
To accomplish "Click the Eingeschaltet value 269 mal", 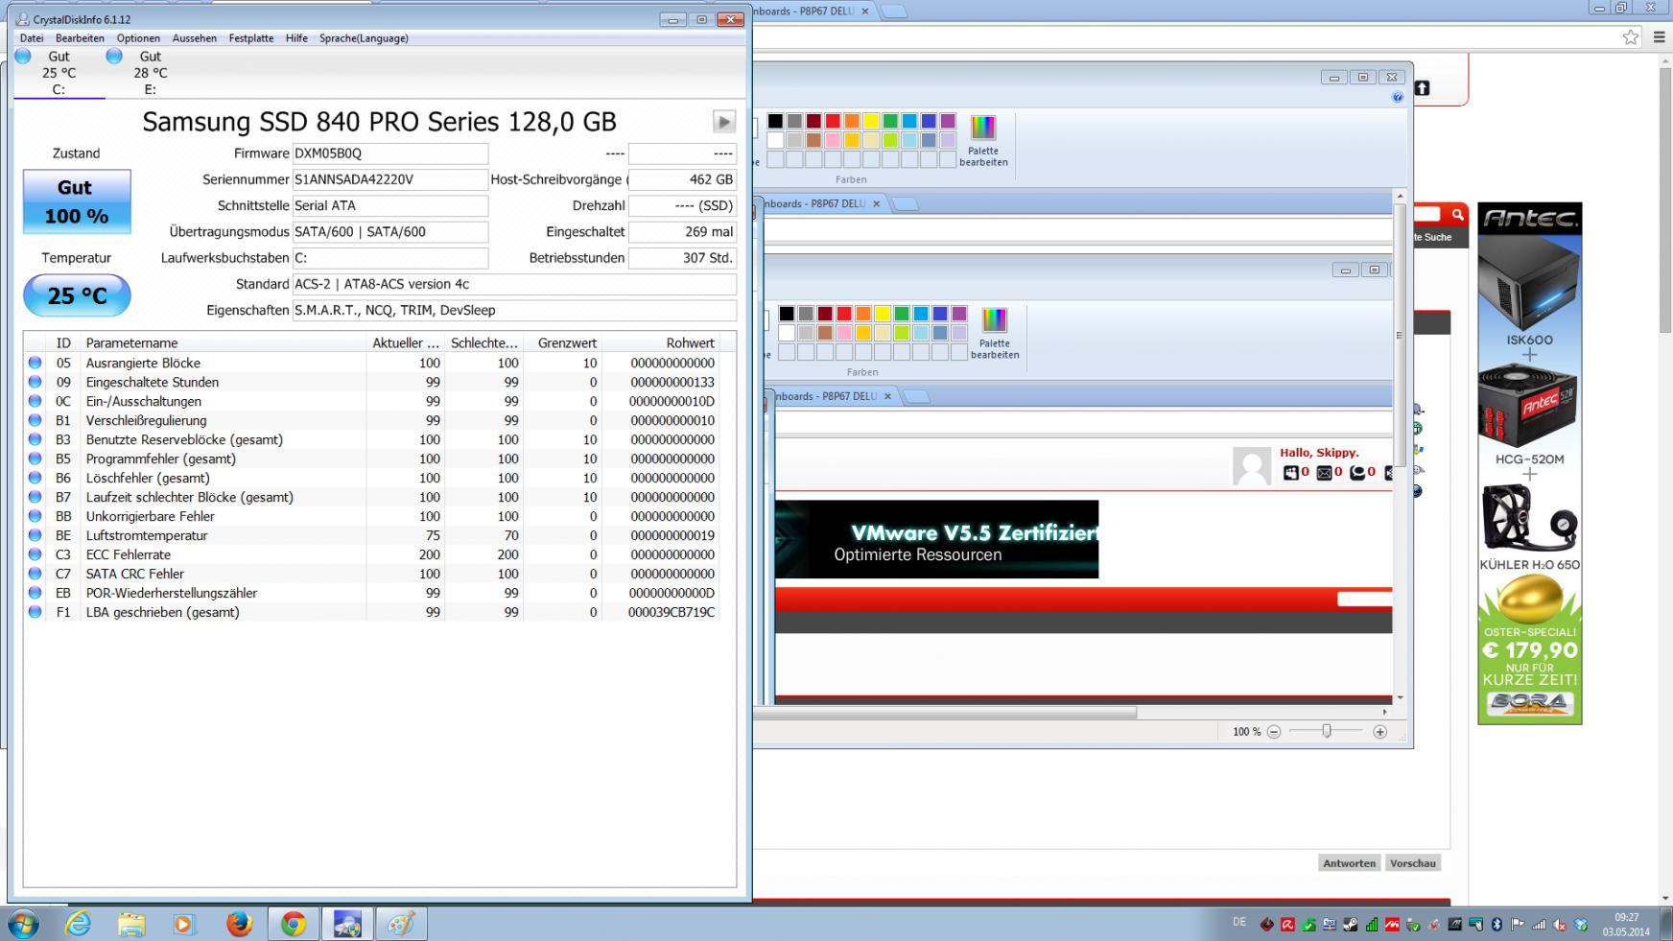I will (682, 232).
